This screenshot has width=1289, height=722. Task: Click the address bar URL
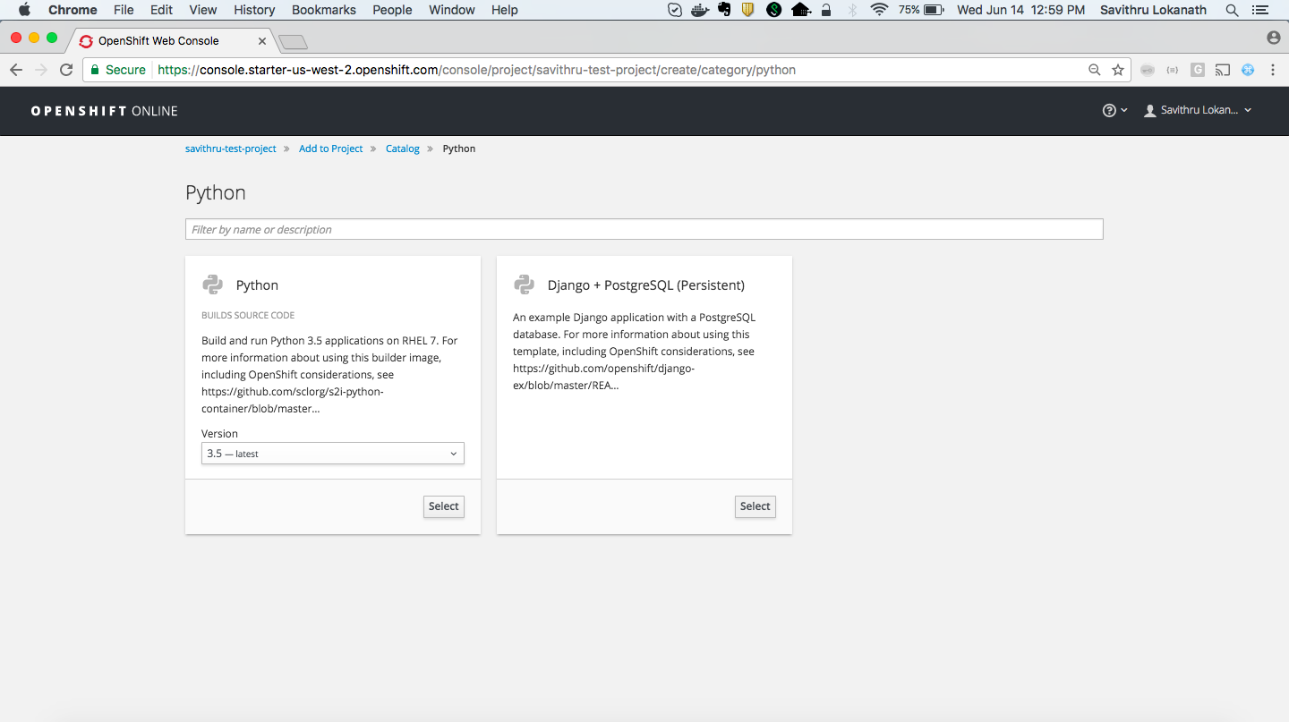pyautogui.click(x=477, y=70)
